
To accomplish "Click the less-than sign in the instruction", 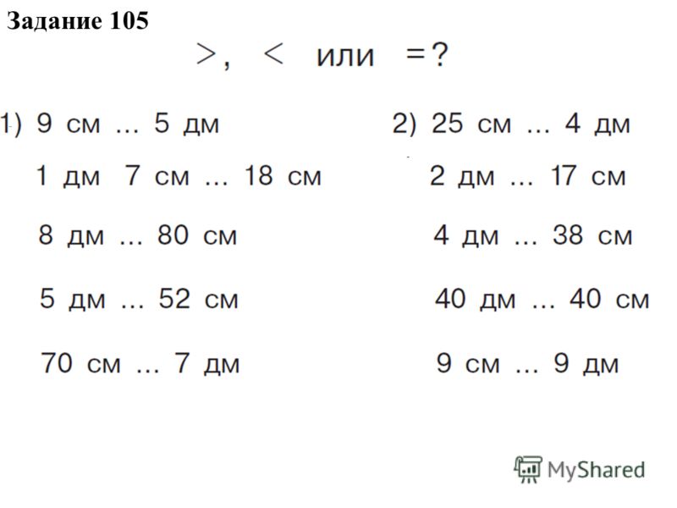I will click(x=273, y=55).
